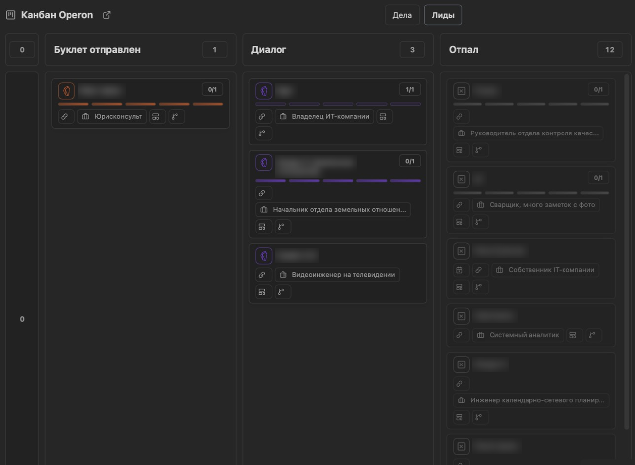
Task: Click the Буклет отправлен column title
Action: pyautogui.click(x=97, y=50)
